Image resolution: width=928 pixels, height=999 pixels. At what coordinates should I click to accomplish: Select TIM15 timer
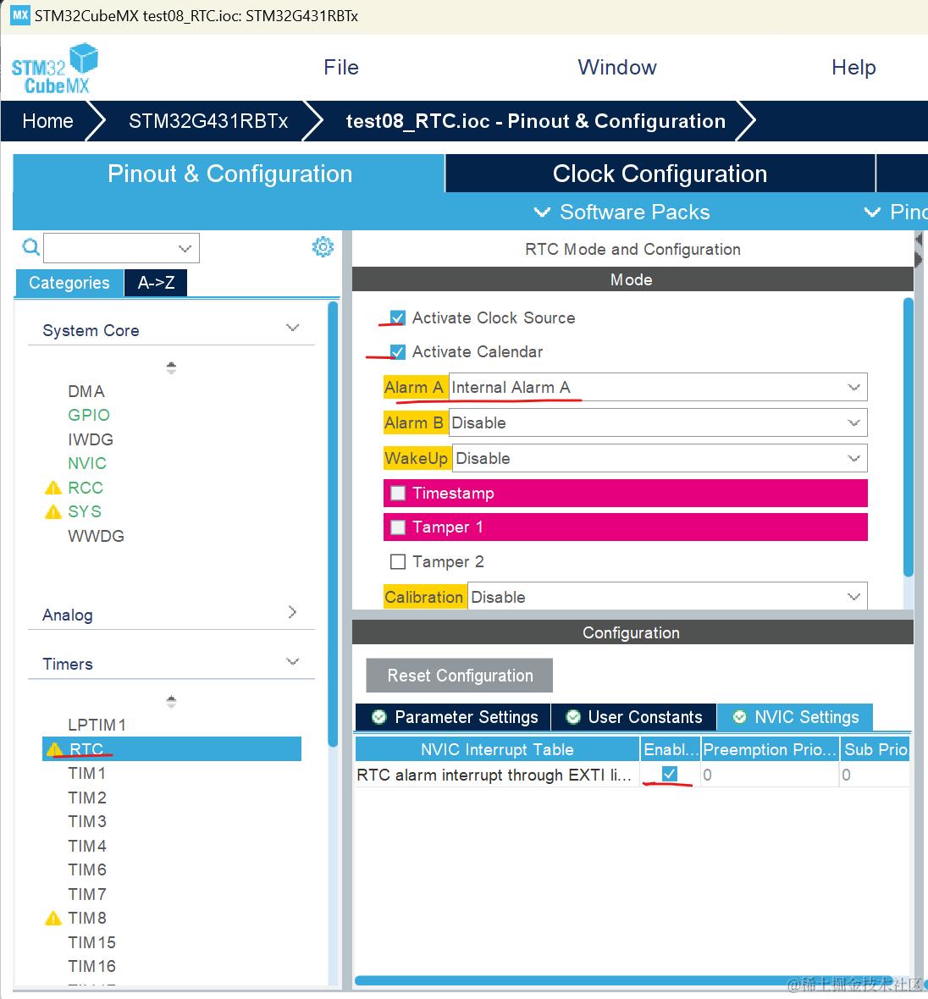point(91,942)
